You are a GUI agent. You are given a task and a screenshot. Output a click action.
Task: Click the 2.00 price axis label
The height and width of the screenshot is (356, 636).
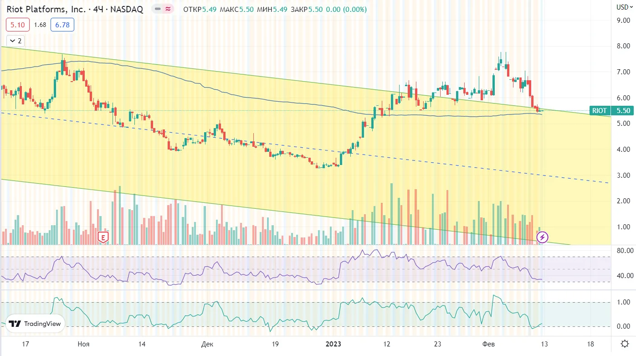pos(622,201)
